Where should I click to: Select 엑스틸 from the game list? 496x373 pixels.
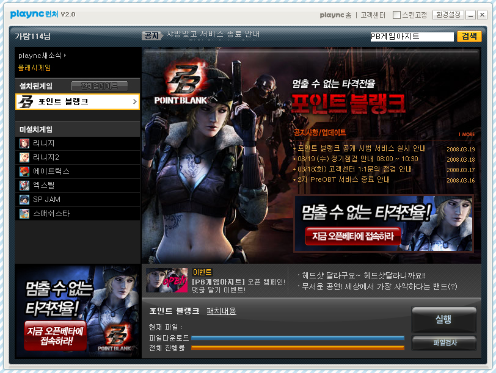point(78,185)
